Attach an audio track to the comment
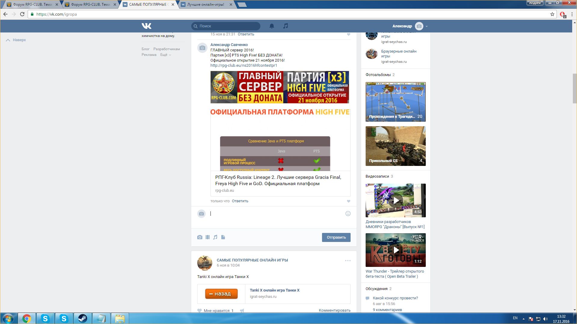 click(x=215, y=237)
